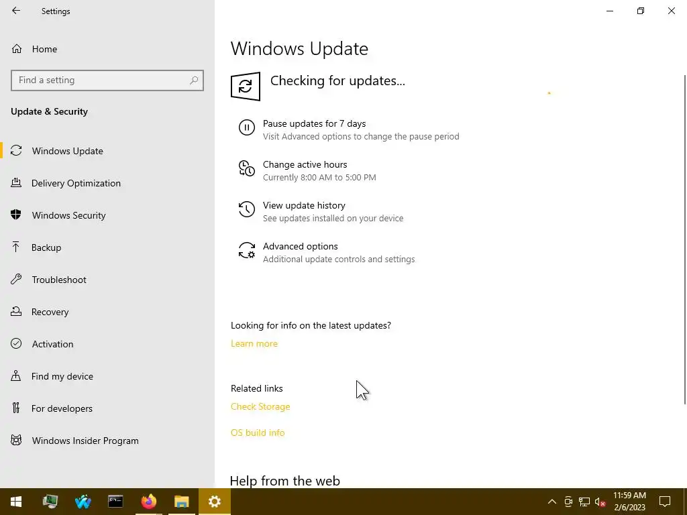Viewport: 687px width, 515px height.
Task: Click the Checking for updates refresh icon
Action: (x=246, y=87)
